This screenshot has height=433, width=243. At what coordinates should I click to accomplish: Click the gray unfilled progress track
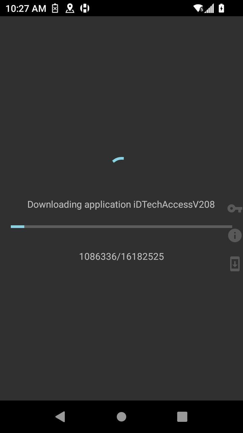pyautogui.click(x=128, y=227)
